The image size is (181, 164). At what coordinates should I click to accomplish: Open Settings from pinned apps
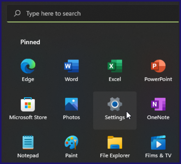pyautogui.click(x=115, y=110)
